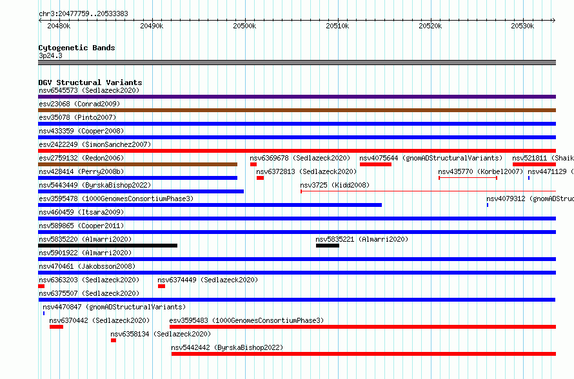Click the nsv433359 (Cooper2008) label

coord(81,131)
